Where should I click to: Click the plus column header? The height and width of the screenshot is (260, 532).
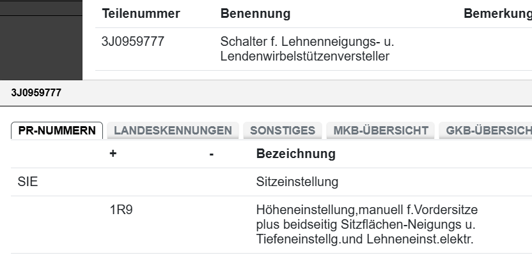coord(113,154)
